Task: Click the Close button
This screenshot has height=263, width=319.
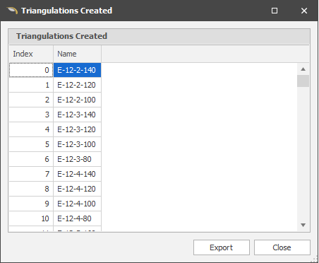Action: point(282,247)
